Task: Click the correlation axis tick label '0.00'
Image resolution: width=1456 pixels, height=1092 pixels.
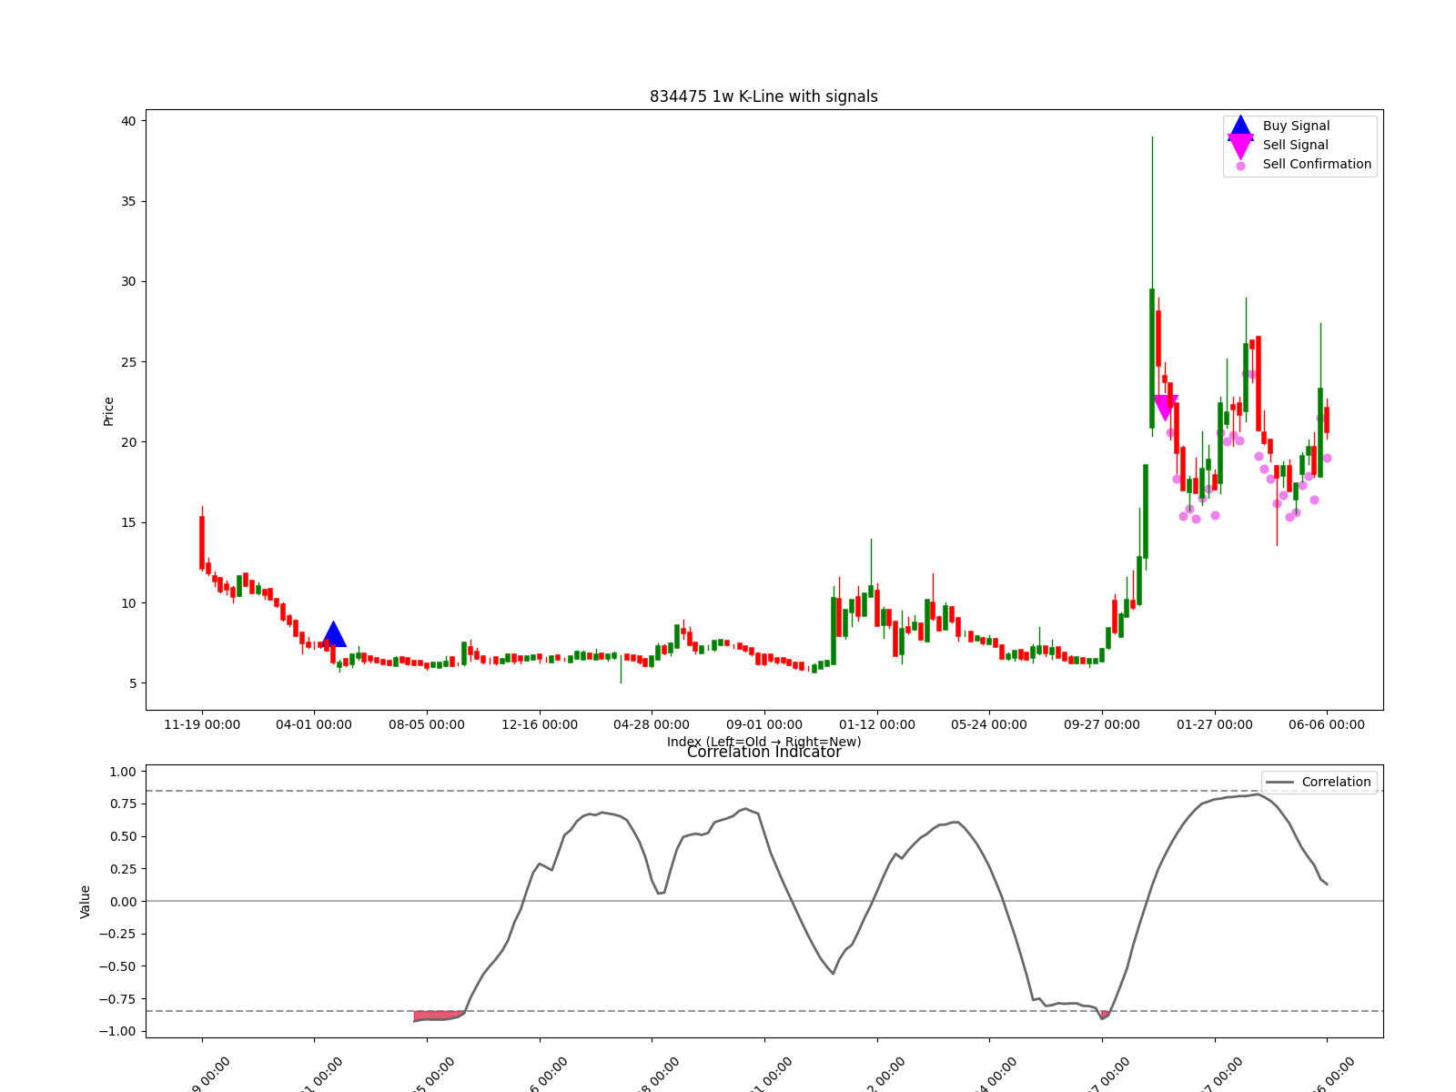Action: pyautogui.click(x=123, y=902)
